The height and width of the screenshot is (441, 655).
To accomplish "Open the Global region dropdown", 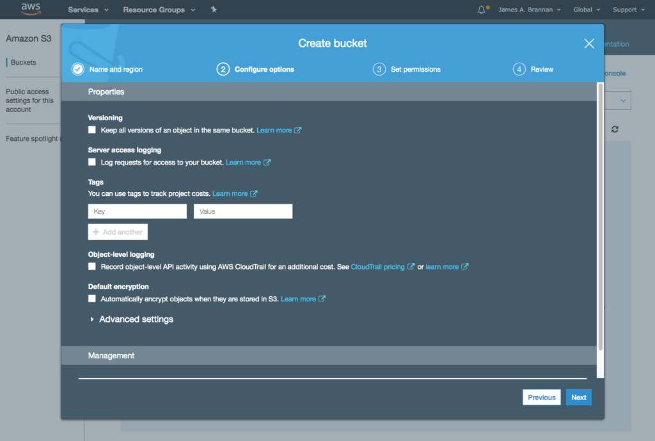I will 587,10.
